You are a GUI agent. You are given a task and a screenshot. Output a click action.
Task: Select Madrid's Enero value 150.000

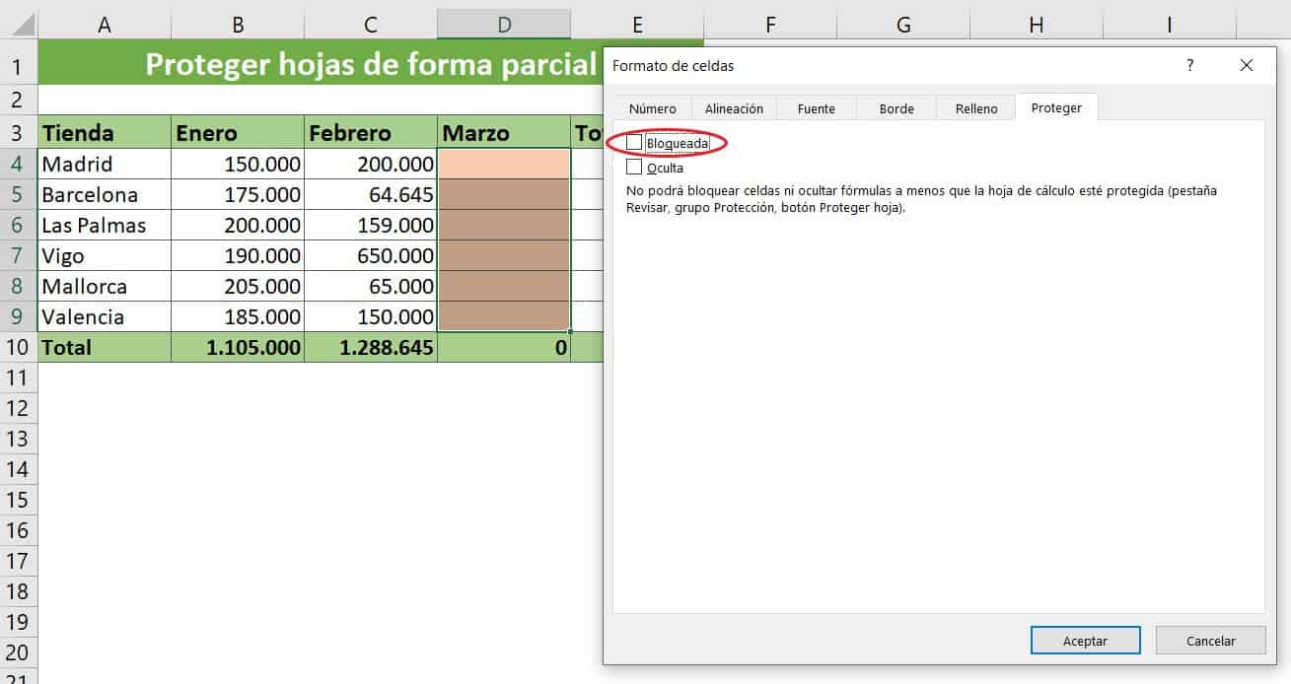point(238,164)
